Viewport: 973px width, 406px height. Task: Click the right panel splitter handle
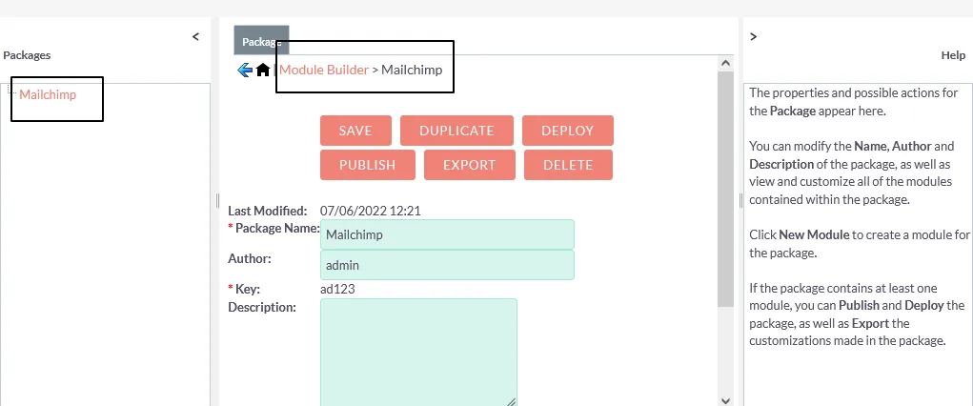(740, 200)
